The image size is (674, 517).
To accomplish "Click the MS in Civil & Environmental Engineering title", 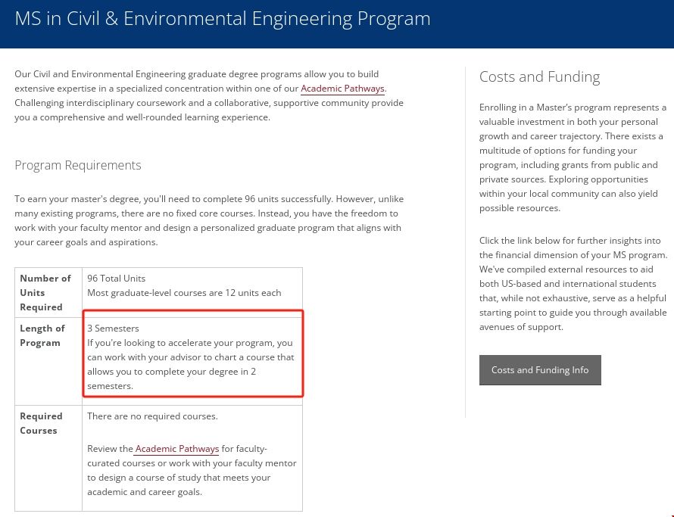I will [223, 19].
